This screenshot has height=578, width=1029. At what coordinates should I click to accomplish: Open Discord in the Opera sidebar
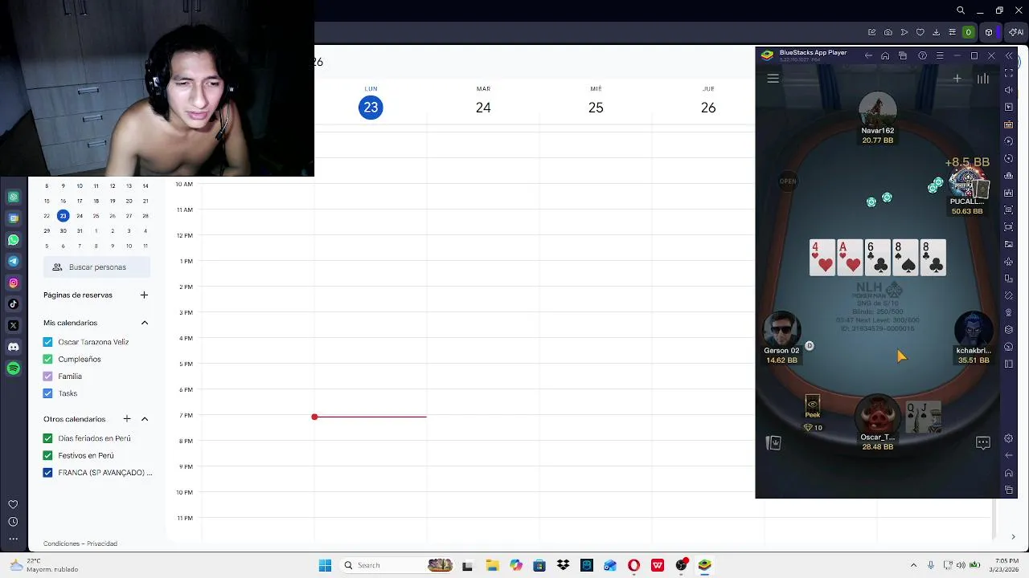pyautogui.click(x=14, y=347)
